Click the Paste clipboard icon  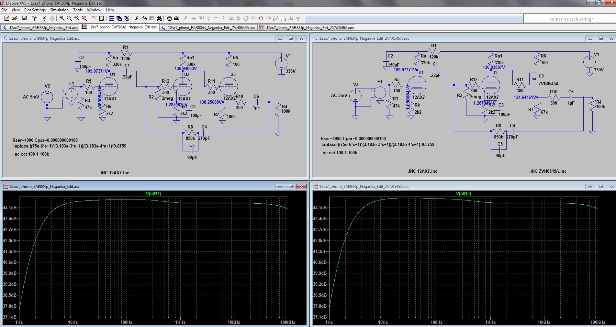coord(151,18)
